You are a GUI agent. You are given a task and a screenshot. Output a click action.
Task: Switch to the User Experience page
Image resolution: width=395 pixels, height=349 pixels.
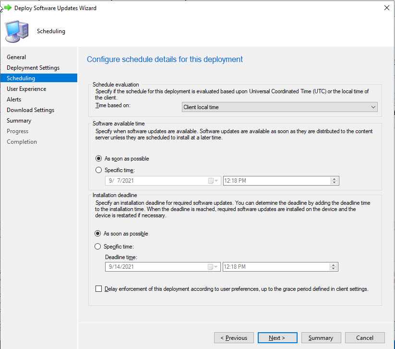click(x=26, y=89)
